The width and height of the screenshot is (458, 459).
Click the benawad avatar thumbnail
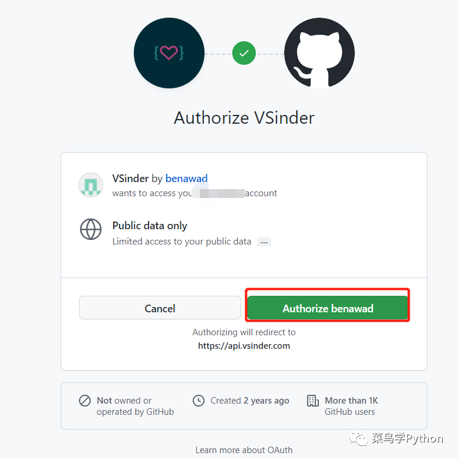[x=91, y=185]
